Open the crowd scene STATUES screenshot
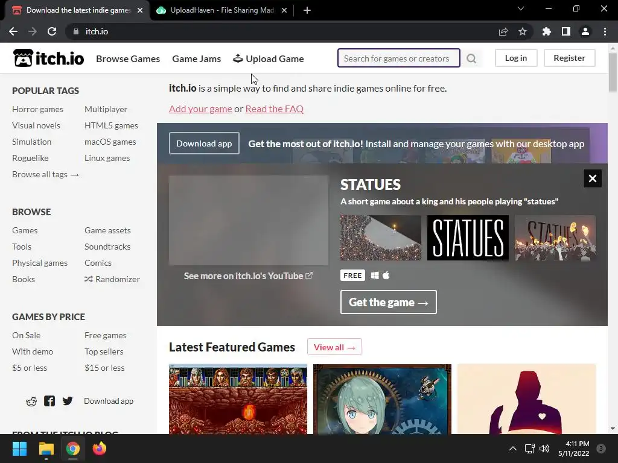The width and height of the screenshot is (618, 463). coord(381,238)
